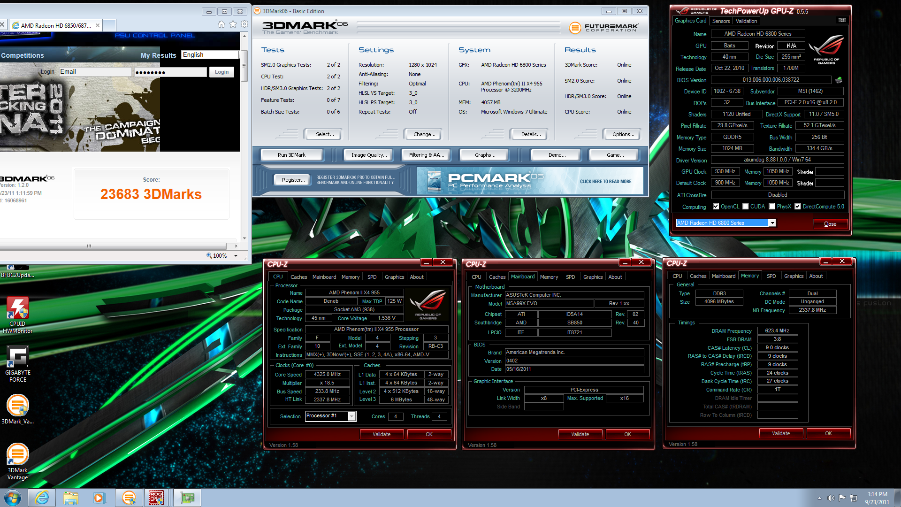
Task: Click the Demo... button in 3DMark06
Action: [x=557, y=155]
